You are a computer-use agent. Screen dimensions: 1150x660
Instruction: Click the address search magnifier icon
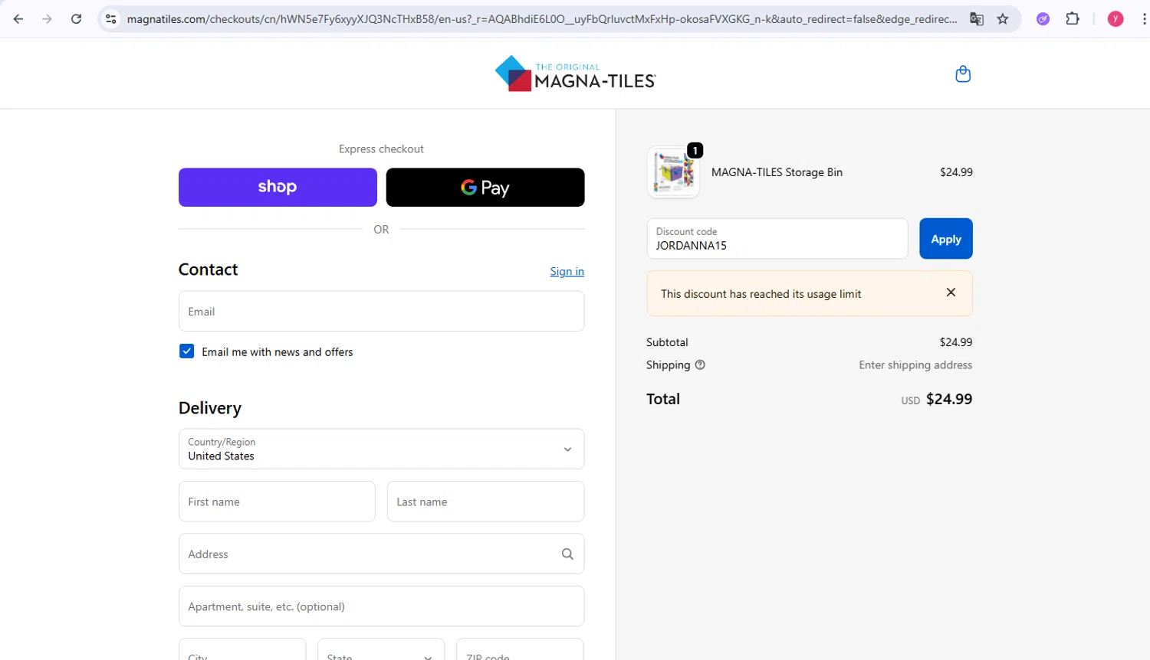click(567, 554)
